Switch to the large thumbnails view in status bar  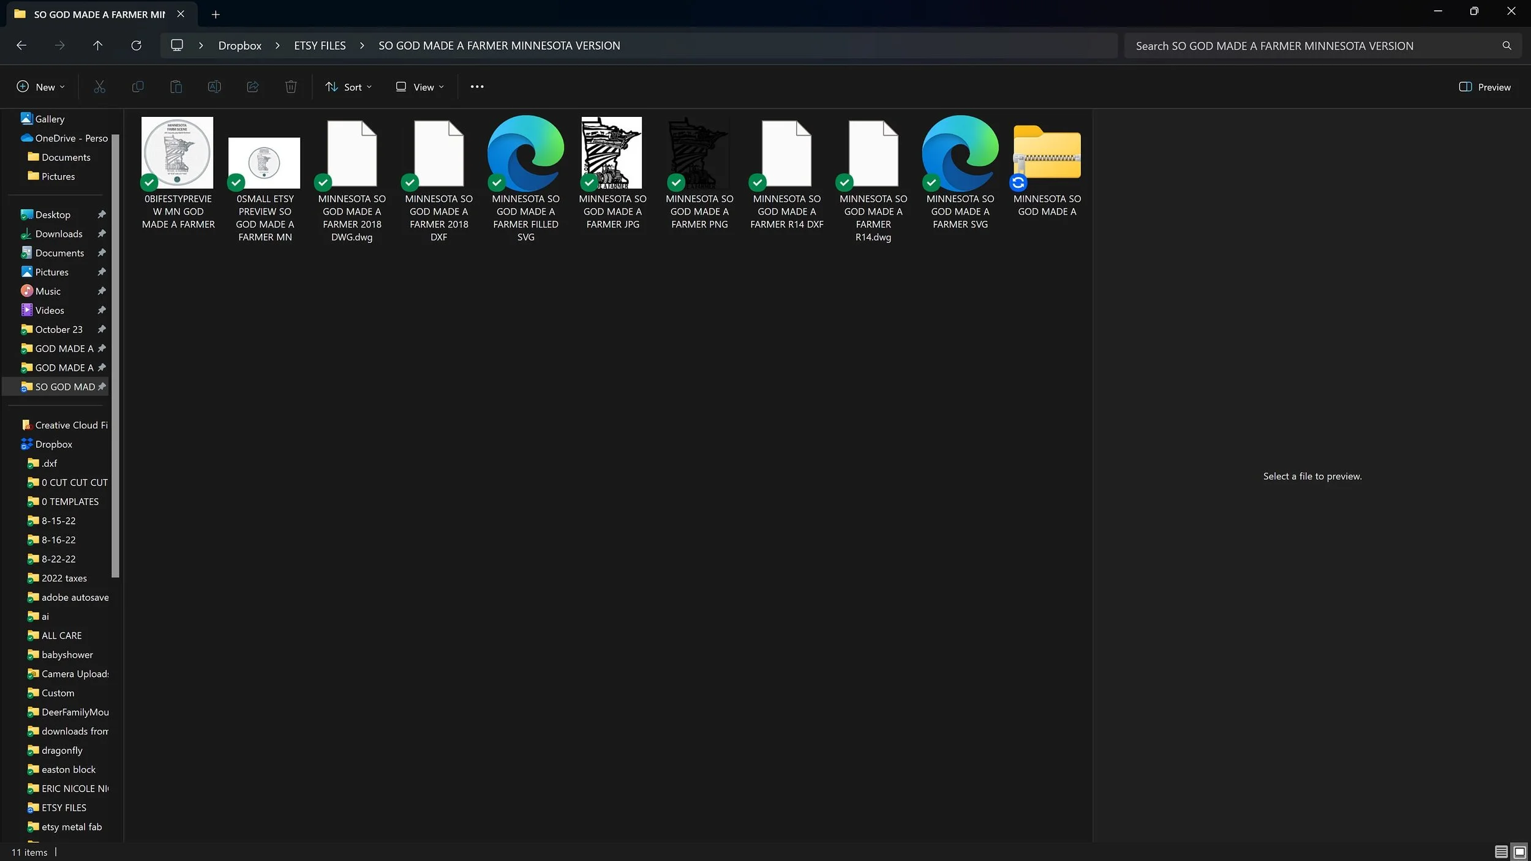tap(1519, 852)
